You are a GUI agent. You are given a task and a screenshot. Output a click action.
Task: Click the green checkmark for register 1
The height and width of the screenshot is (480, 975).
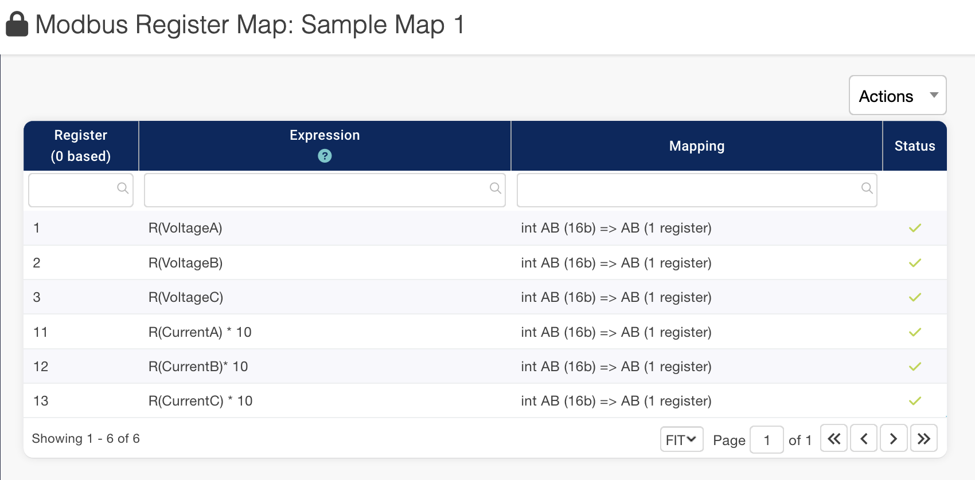coord(914,228)
